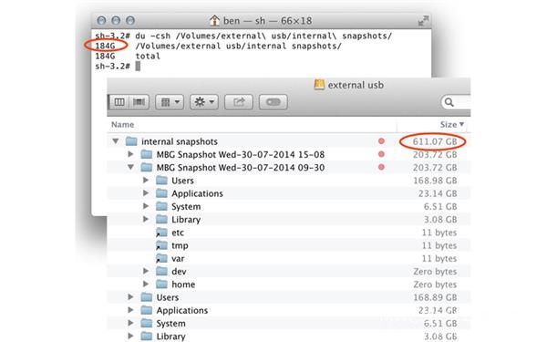Screen dimensions: 547x342
Task: Click the Terminal home icon in title bar
Action: tap(214, 21)
